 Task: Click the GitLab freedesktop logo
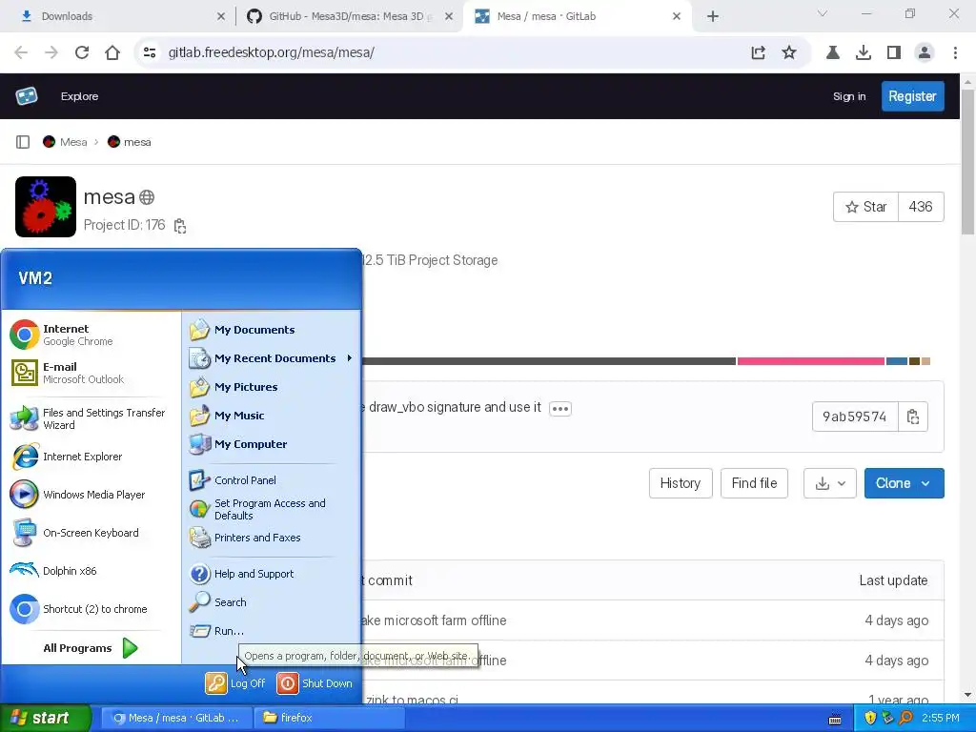(27, 96)
